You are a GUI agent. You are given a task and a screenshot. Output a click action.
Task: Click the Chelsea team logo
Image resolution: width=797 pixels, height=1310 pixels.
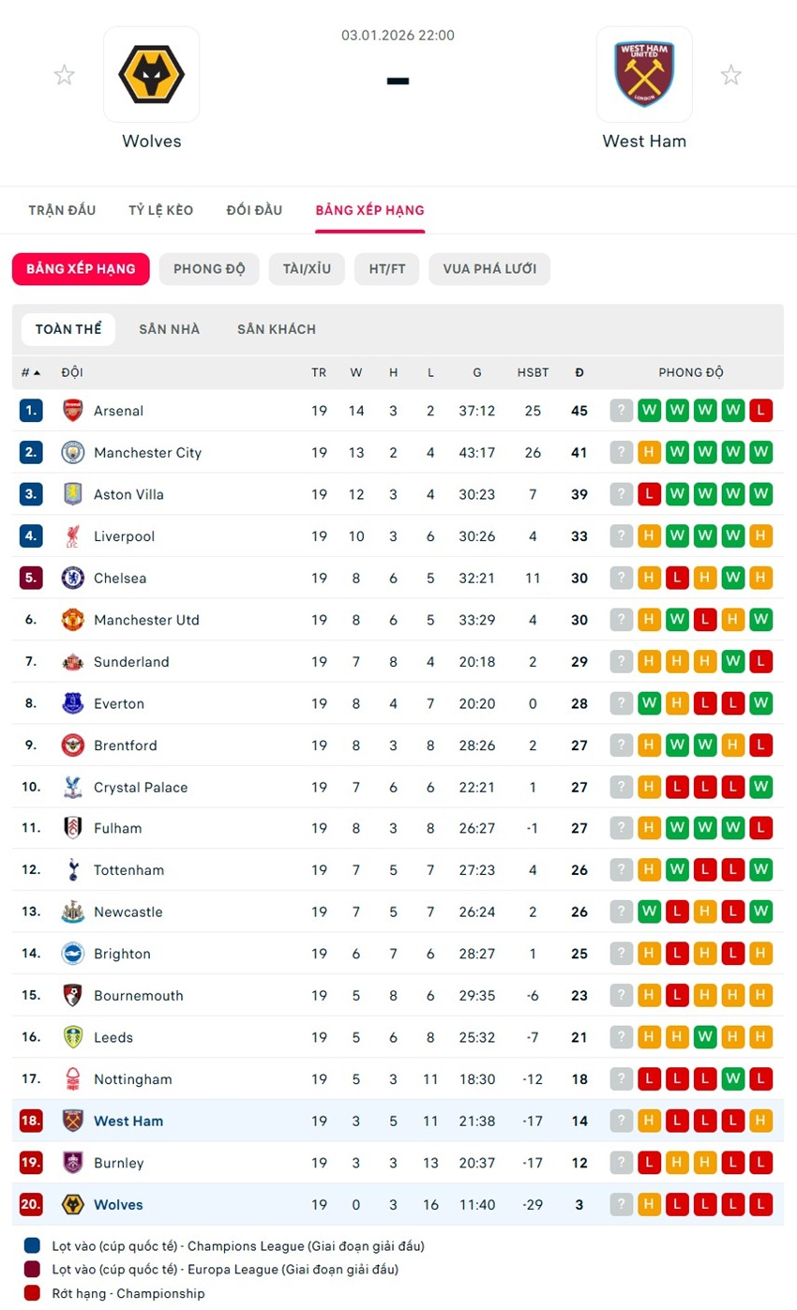[73, 579]
